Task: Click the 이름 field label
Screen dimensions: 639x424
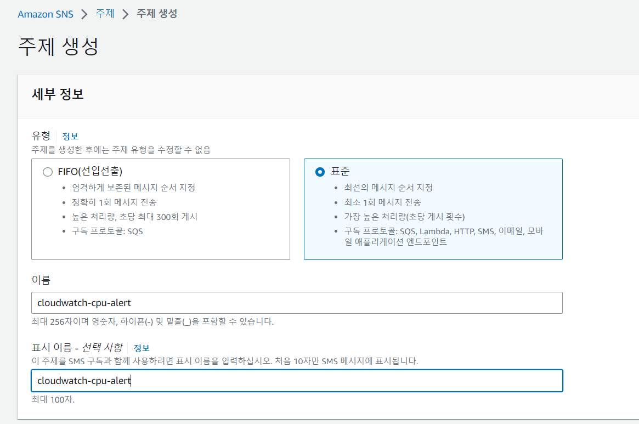Action: (41, 280)
